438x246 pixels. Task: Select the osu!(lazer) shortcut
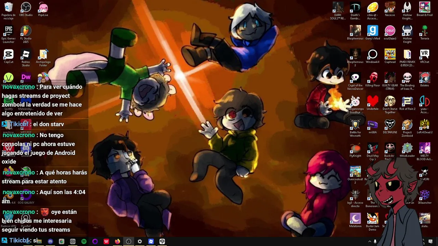tap(390, 33)
